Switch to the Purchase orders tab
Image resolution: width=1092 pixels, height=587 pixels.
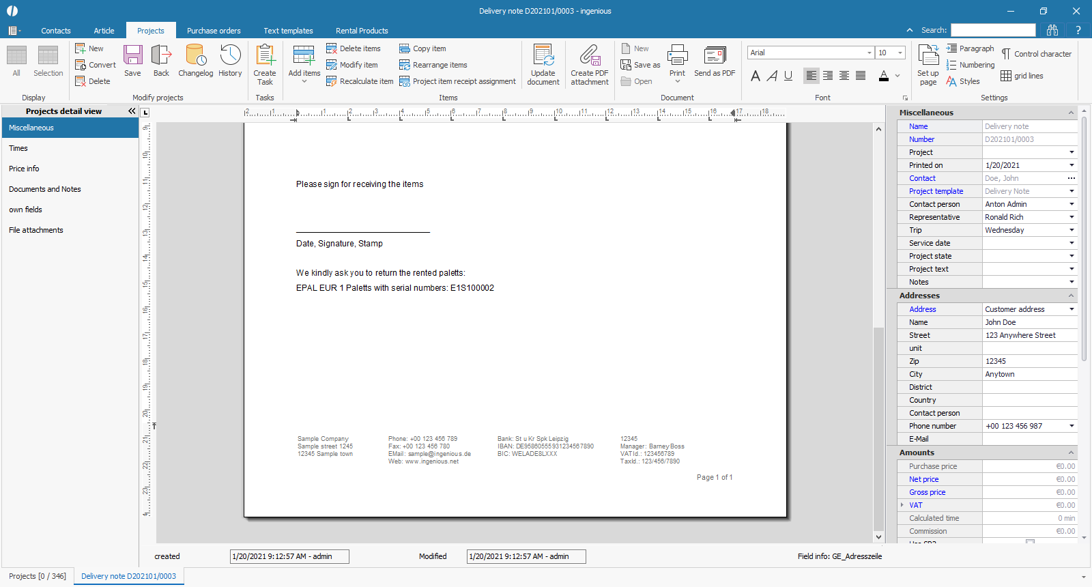click(x=214, y=31)
